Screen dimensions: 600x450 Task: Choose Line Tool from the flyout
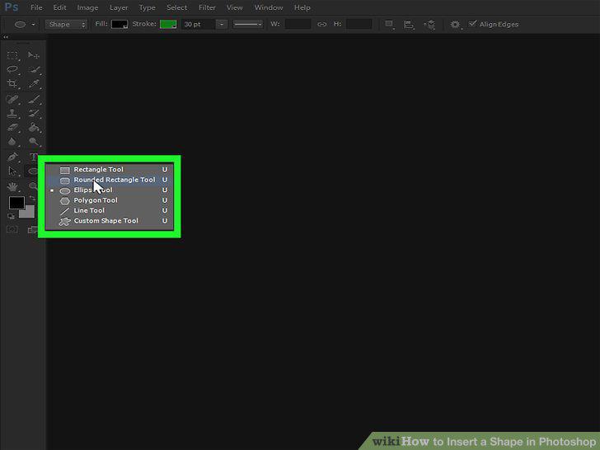(110, 210)
